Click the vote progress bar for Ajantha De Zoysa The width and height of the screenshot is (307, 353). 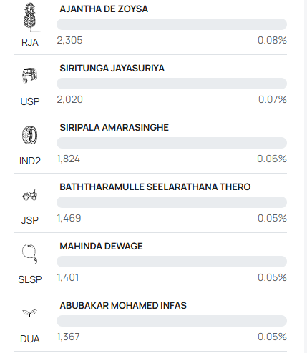tap(172, 24)
